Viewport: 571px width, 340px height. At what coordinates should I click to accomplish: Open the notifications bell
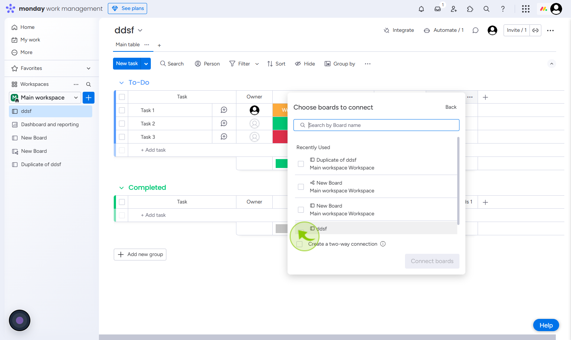(x=421, y=9)
